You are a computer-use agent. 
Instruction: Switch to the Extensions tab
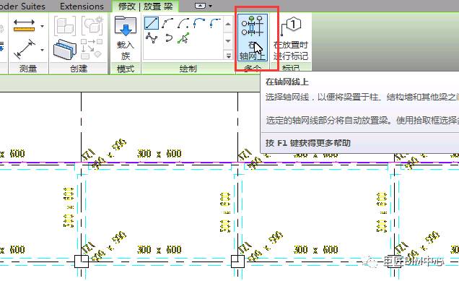82,7
